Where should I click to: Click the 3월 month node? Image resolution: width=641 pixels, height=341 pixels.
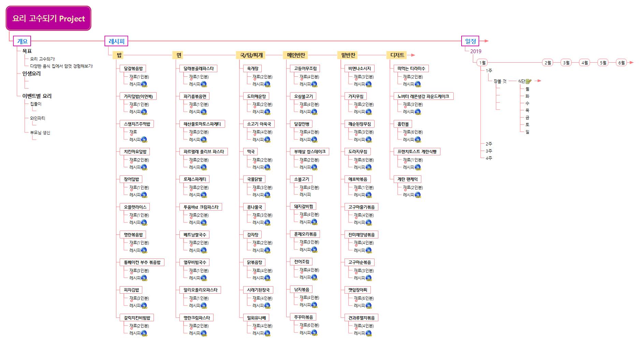[x=566, y=63]
